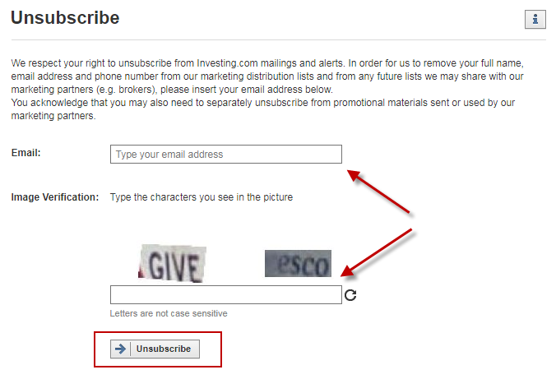
Task: Click the "(e.g. brokers)" text
Action: [127, 90]
